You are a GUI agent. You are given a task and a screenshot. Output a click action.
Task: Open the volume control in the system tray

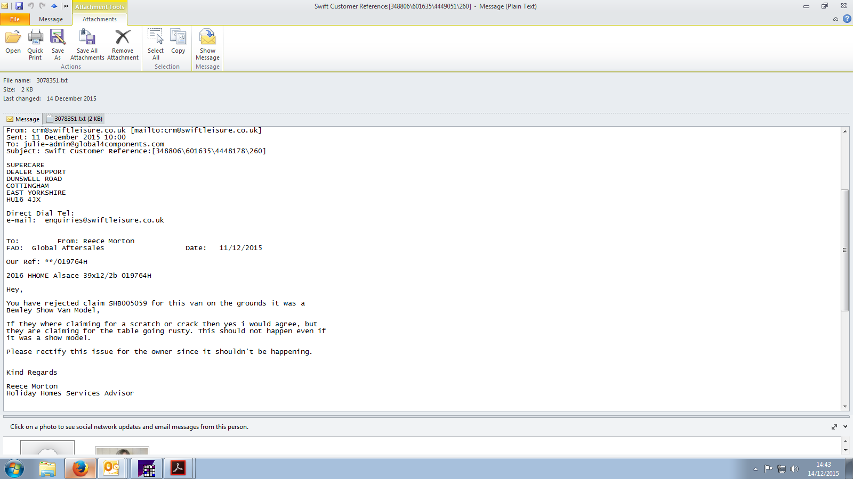pos(794,469)
